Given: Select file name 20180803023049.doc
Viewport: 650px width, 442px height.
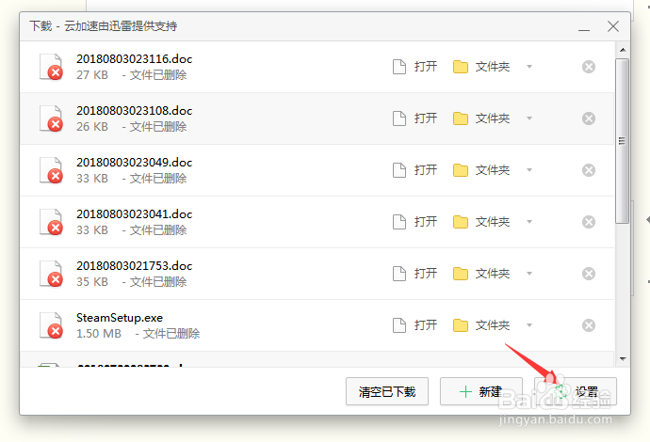Looking at the screenshot, I should tap(135, 163).
